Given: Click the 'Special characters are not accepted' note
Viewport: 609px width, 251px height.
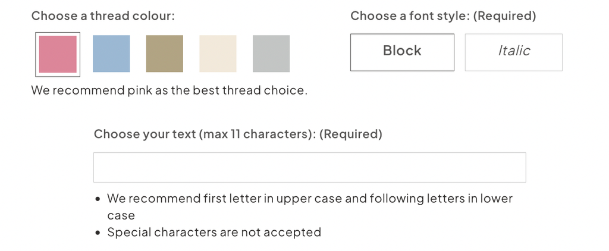Looking at the screenshot, I should [214, 233].
